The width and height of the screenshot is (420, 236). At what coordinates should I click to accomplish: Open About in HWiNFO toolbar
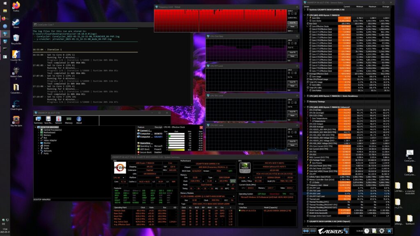tap(79, 120)
